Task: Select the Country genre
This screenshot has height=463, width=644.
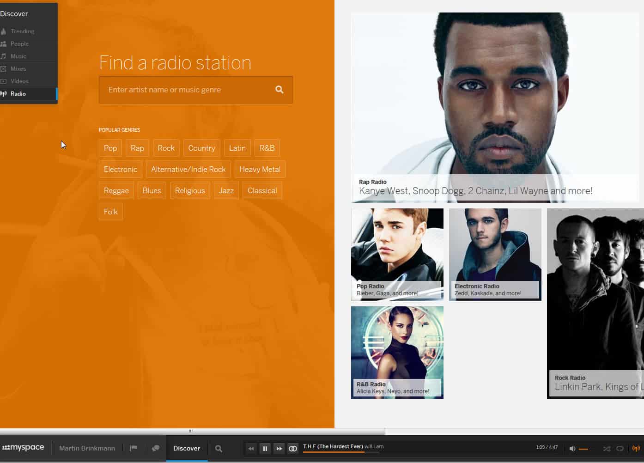Action: 201,148
